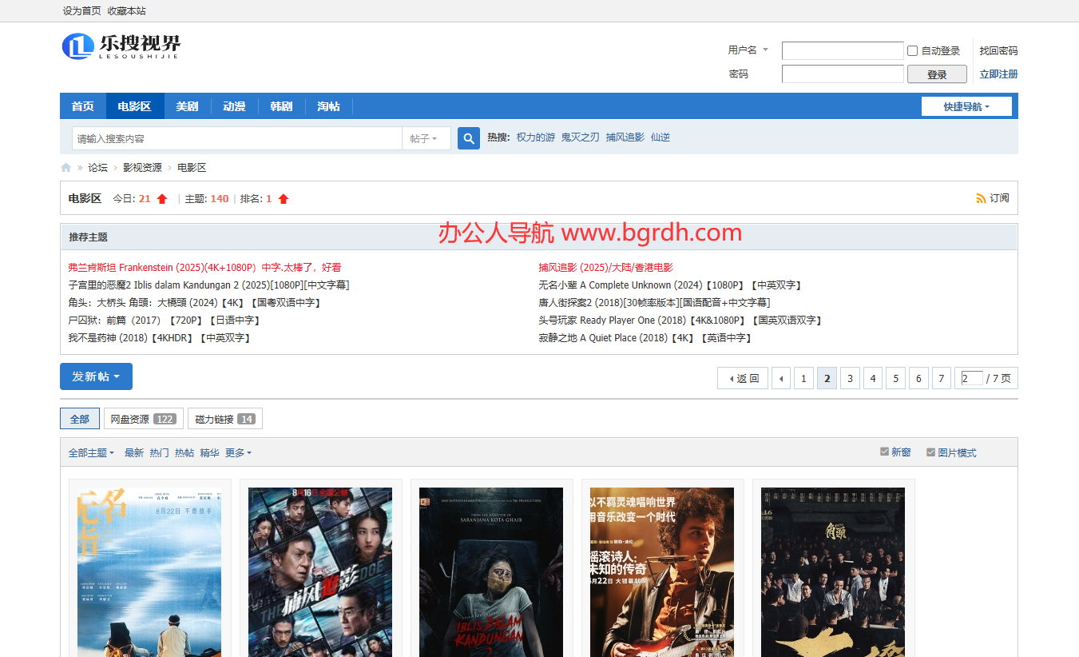Click the 返回 back button
This screenshot has width=1079, height=657.
[743, 378]
